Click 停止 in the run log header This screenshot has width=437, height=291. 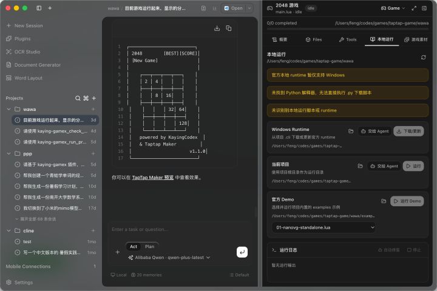click(x=414, y=250)
